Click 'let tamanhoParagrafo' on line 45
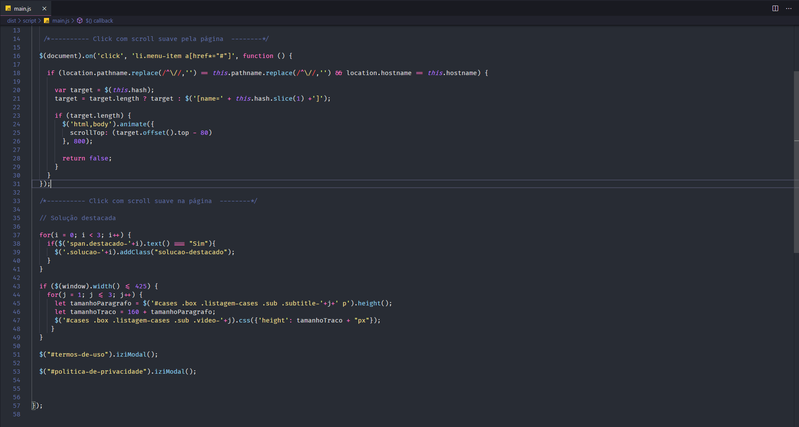Image resolution: width=799 pixels, height=427 pixels. coord(93,303)
